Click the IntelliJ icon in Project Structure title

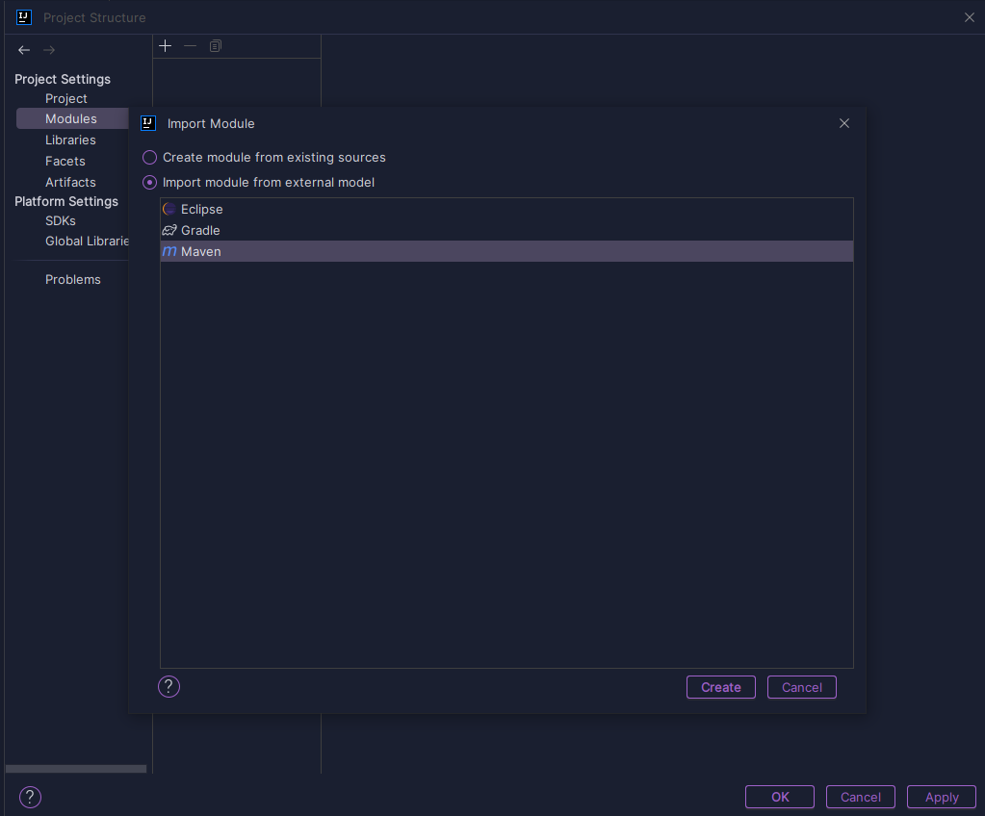pos(24,17)
